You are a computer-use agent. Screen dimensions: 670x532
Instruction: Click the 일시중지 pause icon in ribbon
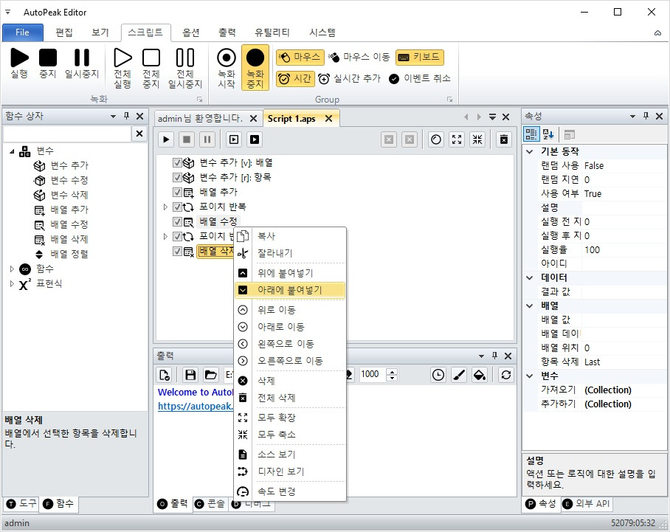(x=82, y=58)
